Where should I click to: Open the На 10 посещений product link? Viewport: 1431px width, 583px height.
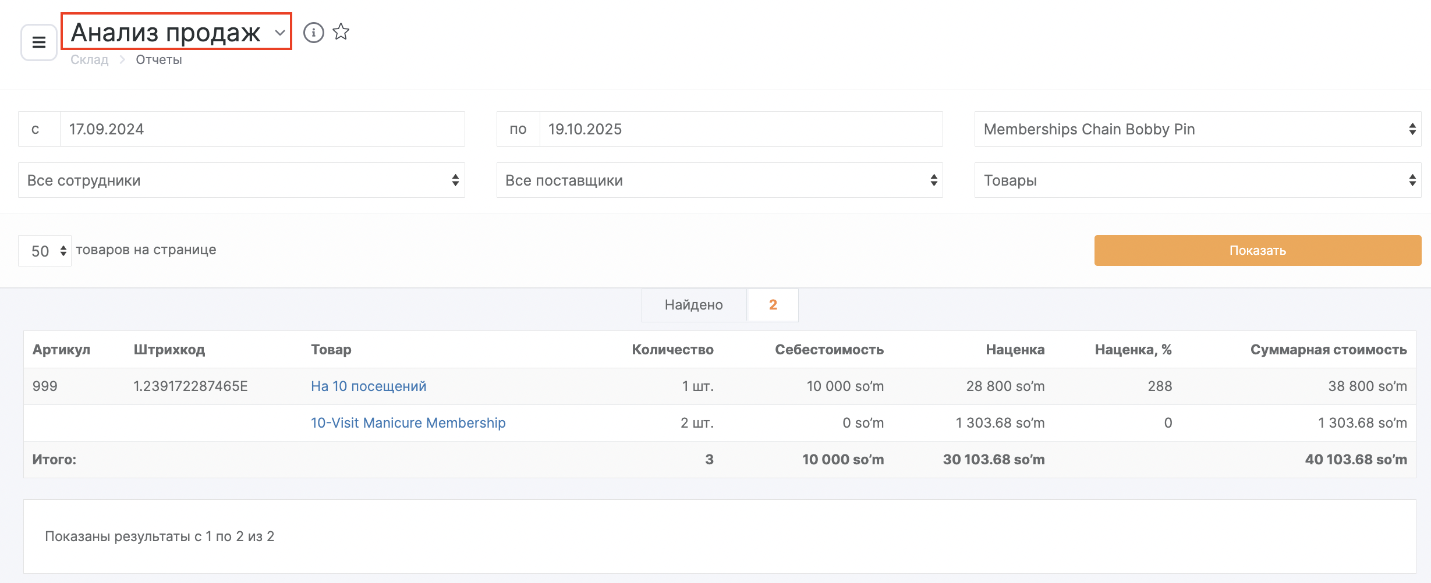(x=369, y=386)
